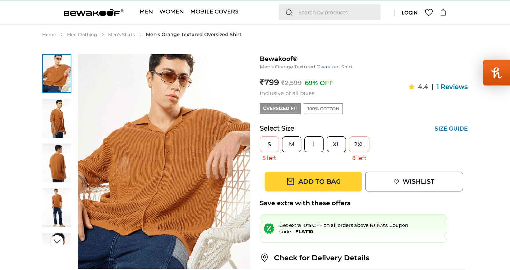Click the green coupon offer icon
Screen dimensions: 510x270
point(269,228)
